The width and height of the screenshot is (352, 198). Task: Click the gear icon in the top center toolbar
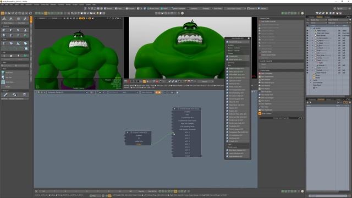(x=182, y=13)
